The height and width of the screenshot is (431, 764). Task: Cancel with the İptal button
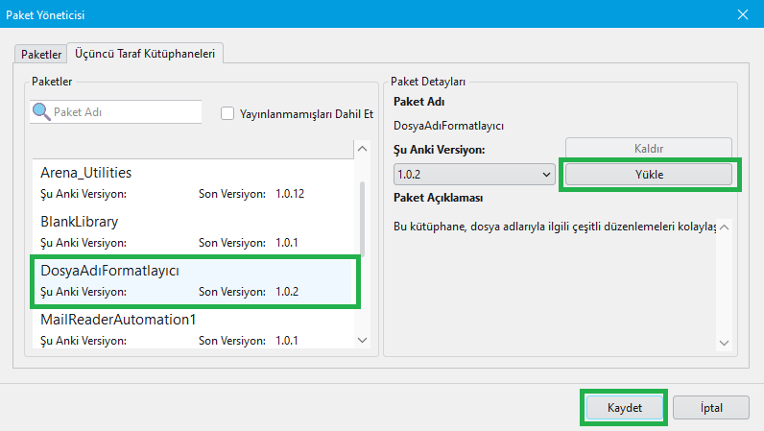[711, 407]
